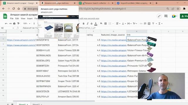Activate the paint format tool

(18, 24)
